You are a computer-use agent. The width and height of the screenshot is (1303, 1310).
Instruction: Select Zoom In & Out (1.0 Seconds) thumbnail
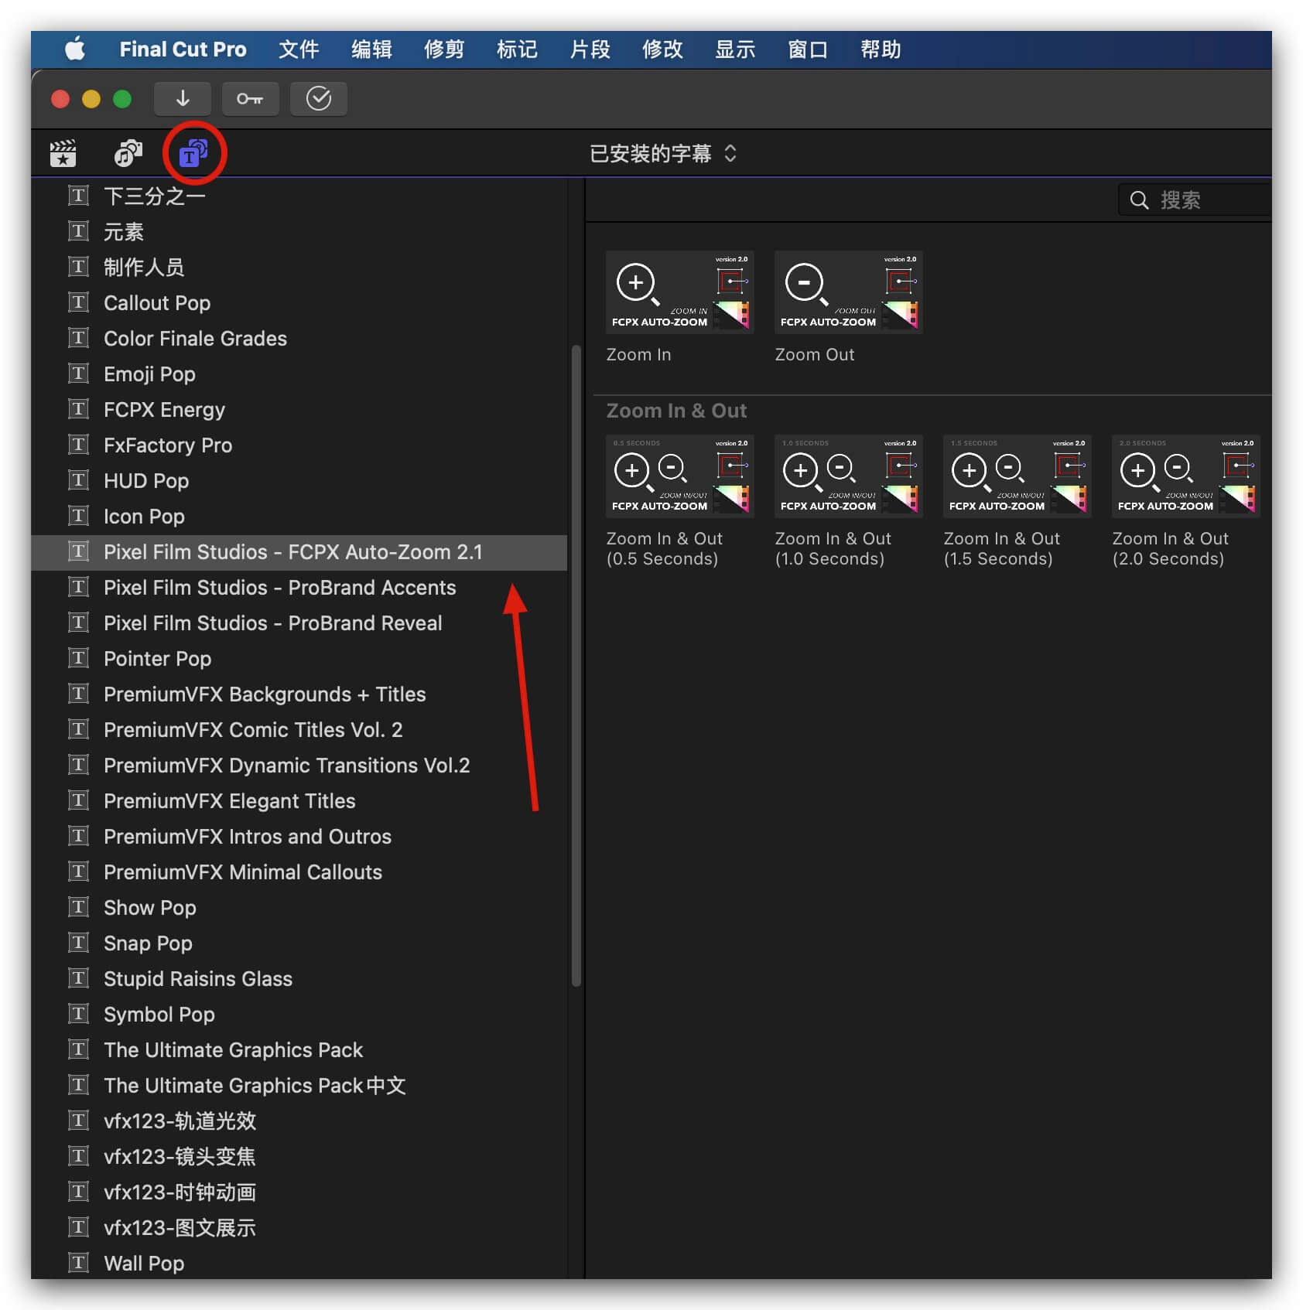tap(849, 476)
